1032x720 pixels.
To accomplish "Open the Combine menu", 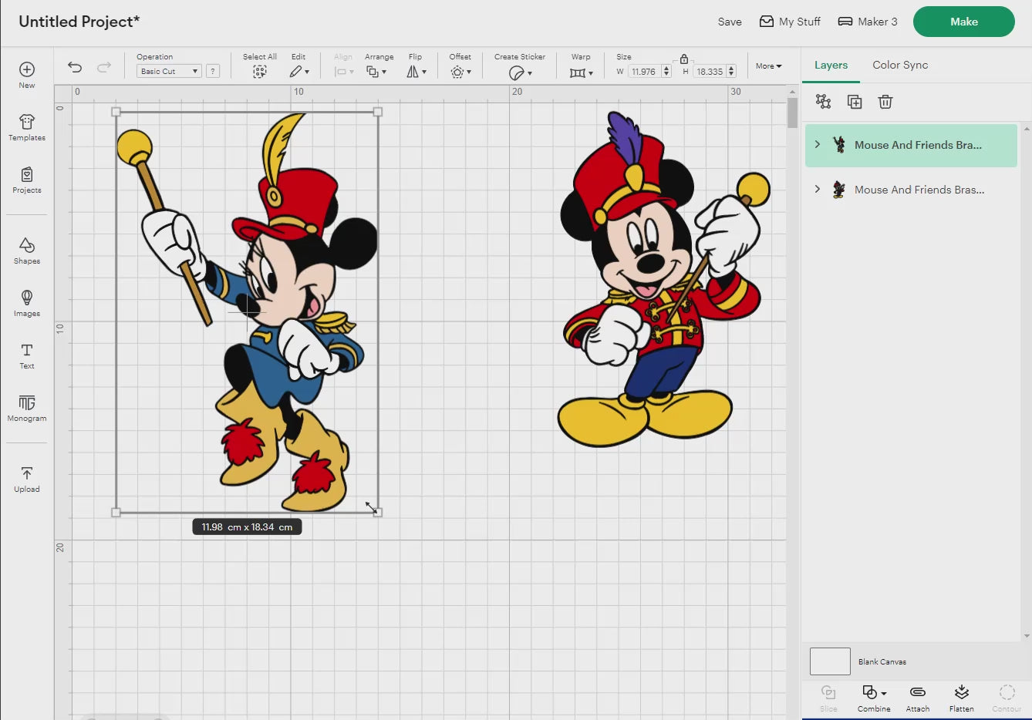I will [x=874, y=698].
